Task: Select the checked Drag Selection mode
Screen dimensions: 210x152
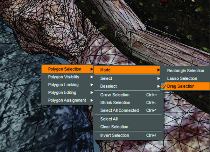Action: (x=185, y=86)
